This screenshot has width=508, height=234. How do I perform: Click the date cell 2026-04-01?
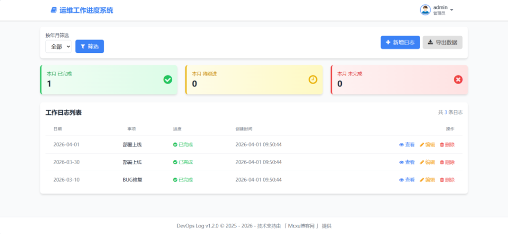pos(66,145)
